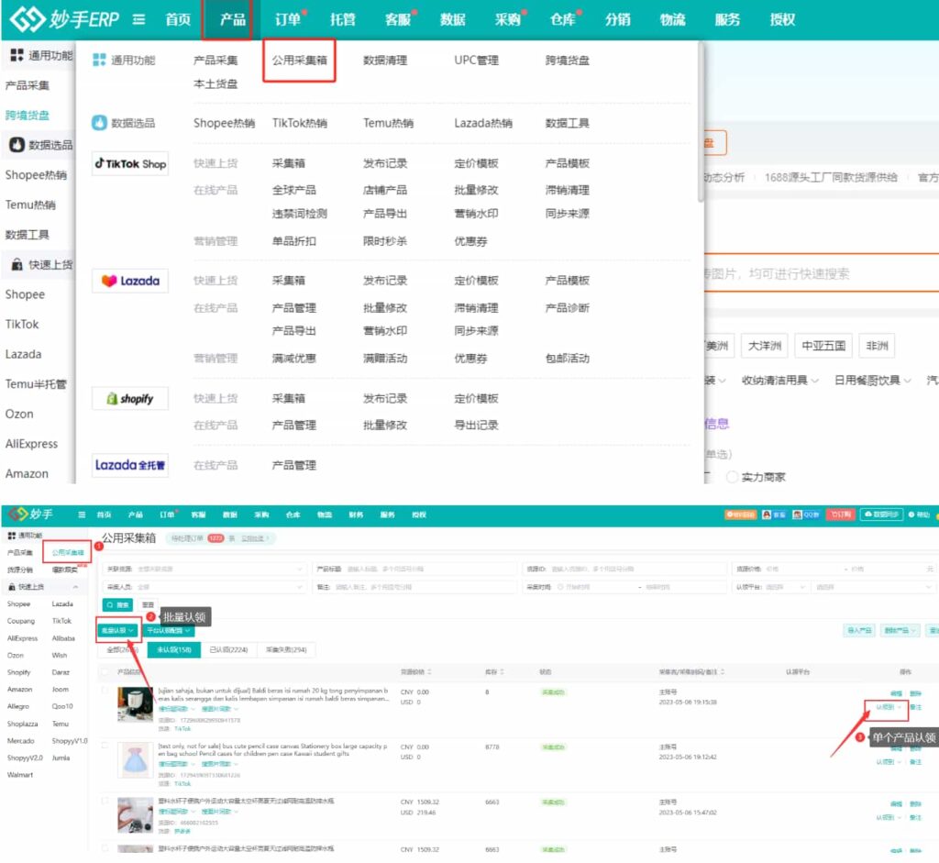Click the Shopify logo in the product menu
Image resolution: width=939 pixels, height=863 pixels.
[129, 399]
